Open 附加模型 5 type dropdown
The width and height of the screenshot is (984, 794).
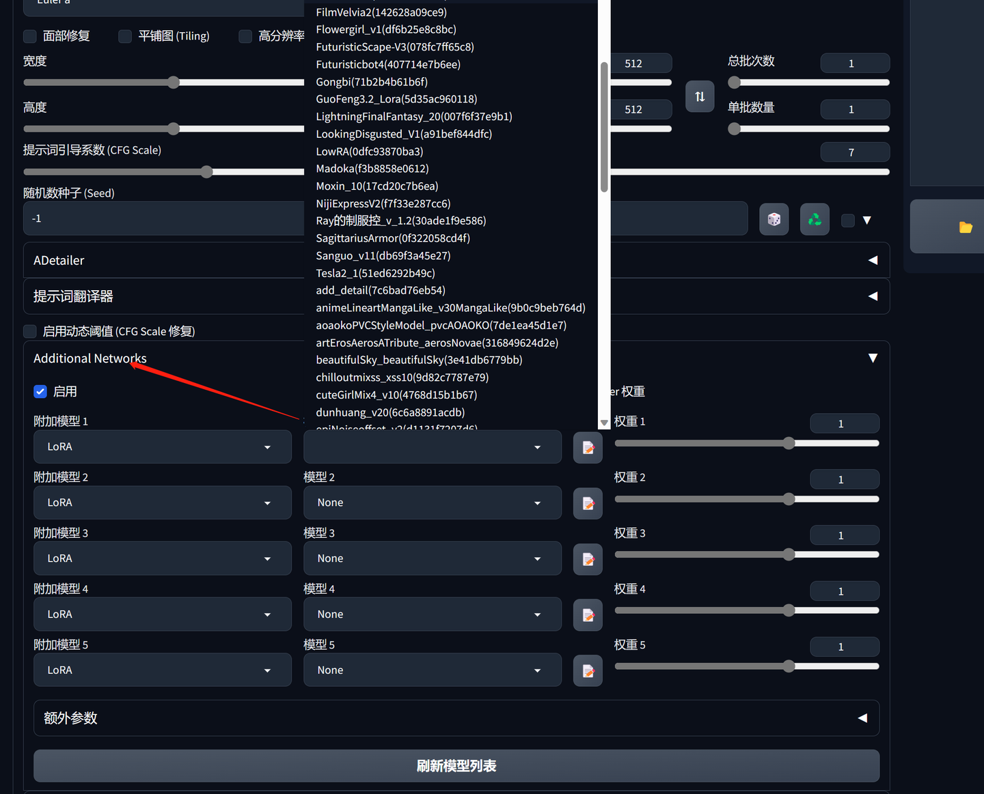click(163, 670)
